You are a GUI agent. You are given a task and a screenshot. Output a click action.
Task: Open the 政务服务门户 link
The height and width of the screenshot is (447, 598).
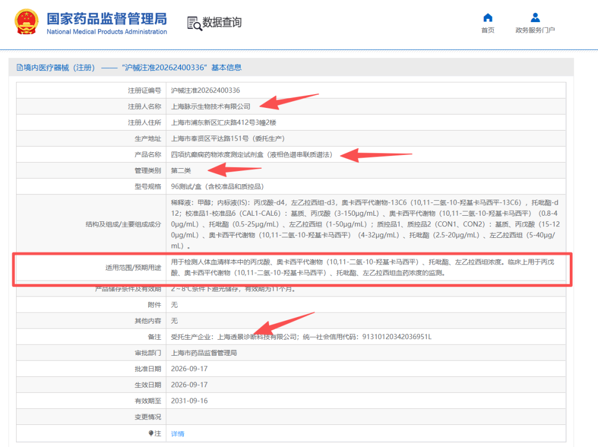535,30
